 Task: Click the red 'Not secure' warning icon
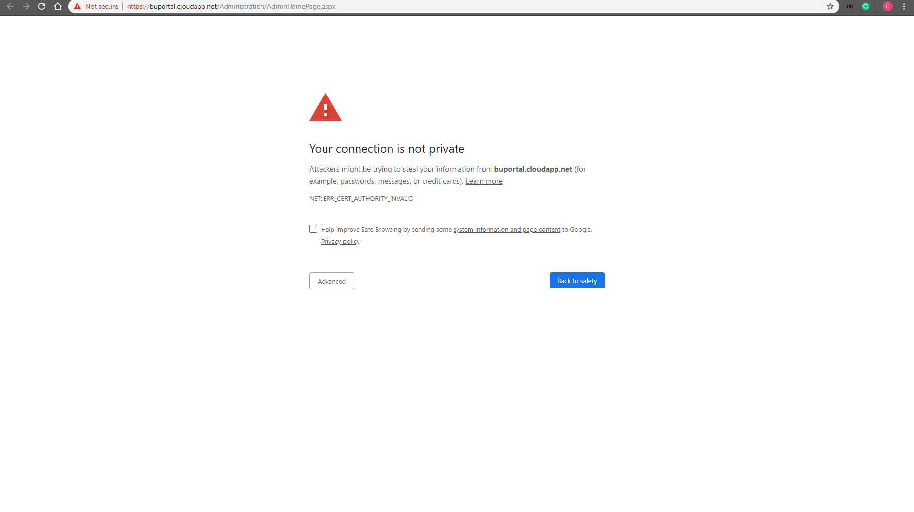(x=78, y=6)
